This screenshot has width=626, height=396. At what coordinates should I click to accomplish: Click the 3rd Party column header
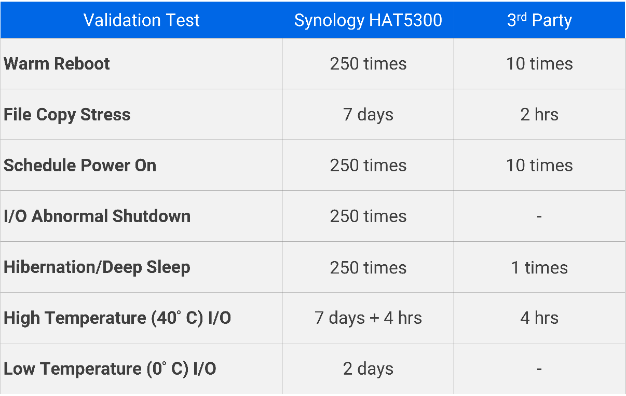[x=539, y=20]
